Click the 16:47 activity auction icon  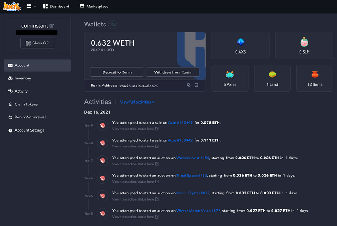[x=103, y=161]
